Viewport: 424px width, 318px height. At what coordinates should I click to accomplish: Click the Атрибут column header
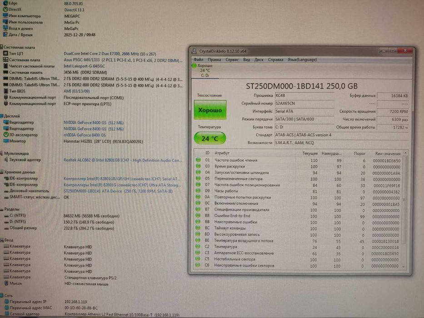tap(222, 153)
